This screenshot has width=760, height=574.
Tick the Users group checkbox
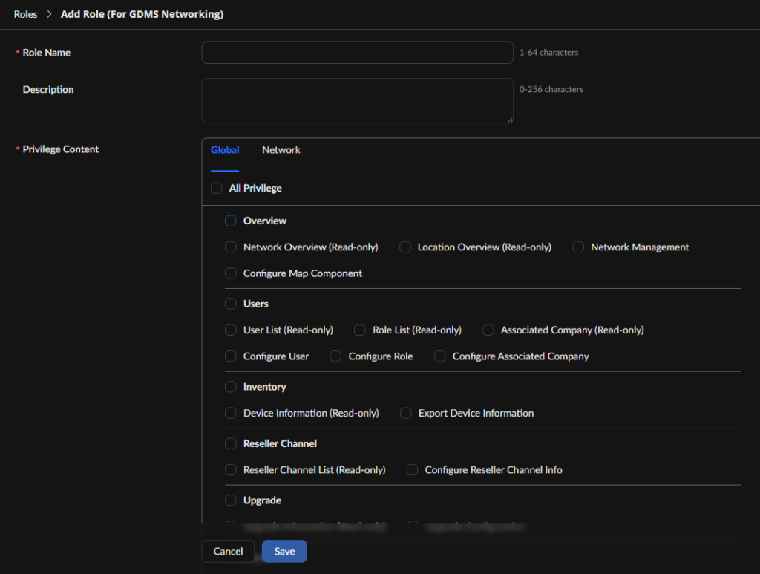[231, 304]
